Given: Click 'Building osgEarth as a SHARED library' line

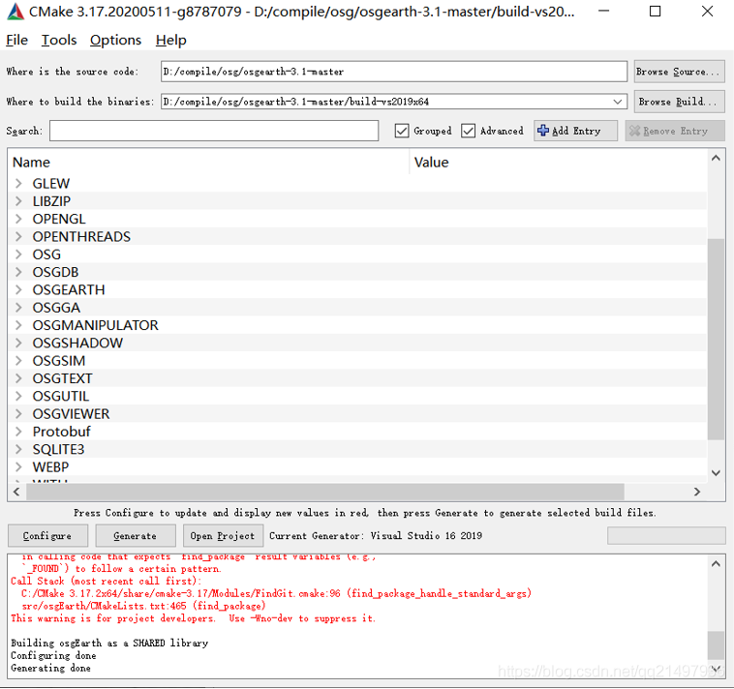Looking at the screenshot, I should [109, 644].
